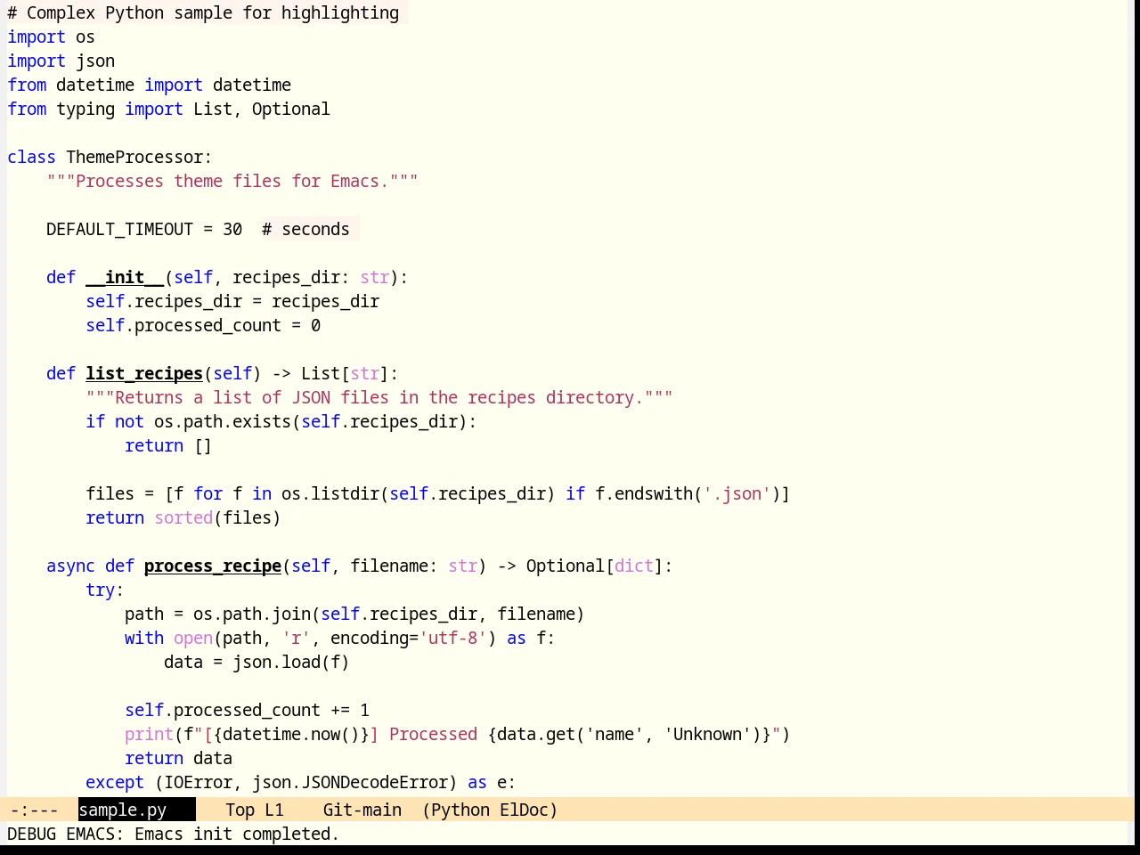Click on 'json.load(f)' call

pos(291,662)
